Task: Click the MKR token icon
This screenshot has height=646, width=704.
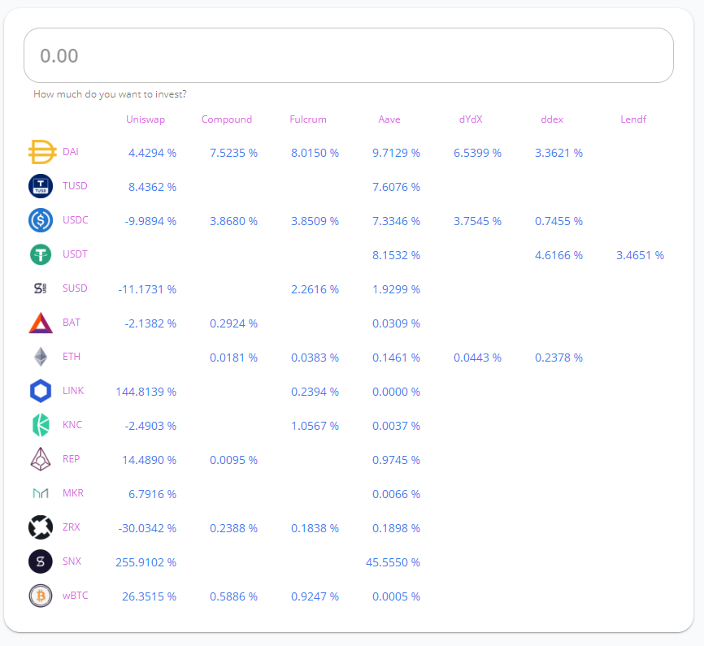Action: point(41,493)
